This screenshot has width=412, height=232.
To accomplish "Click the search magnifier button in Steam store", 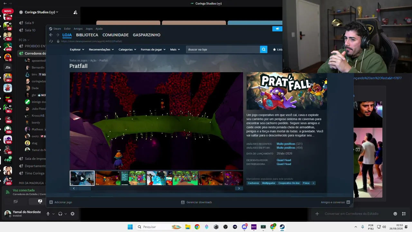I will (x=264, y=49).
